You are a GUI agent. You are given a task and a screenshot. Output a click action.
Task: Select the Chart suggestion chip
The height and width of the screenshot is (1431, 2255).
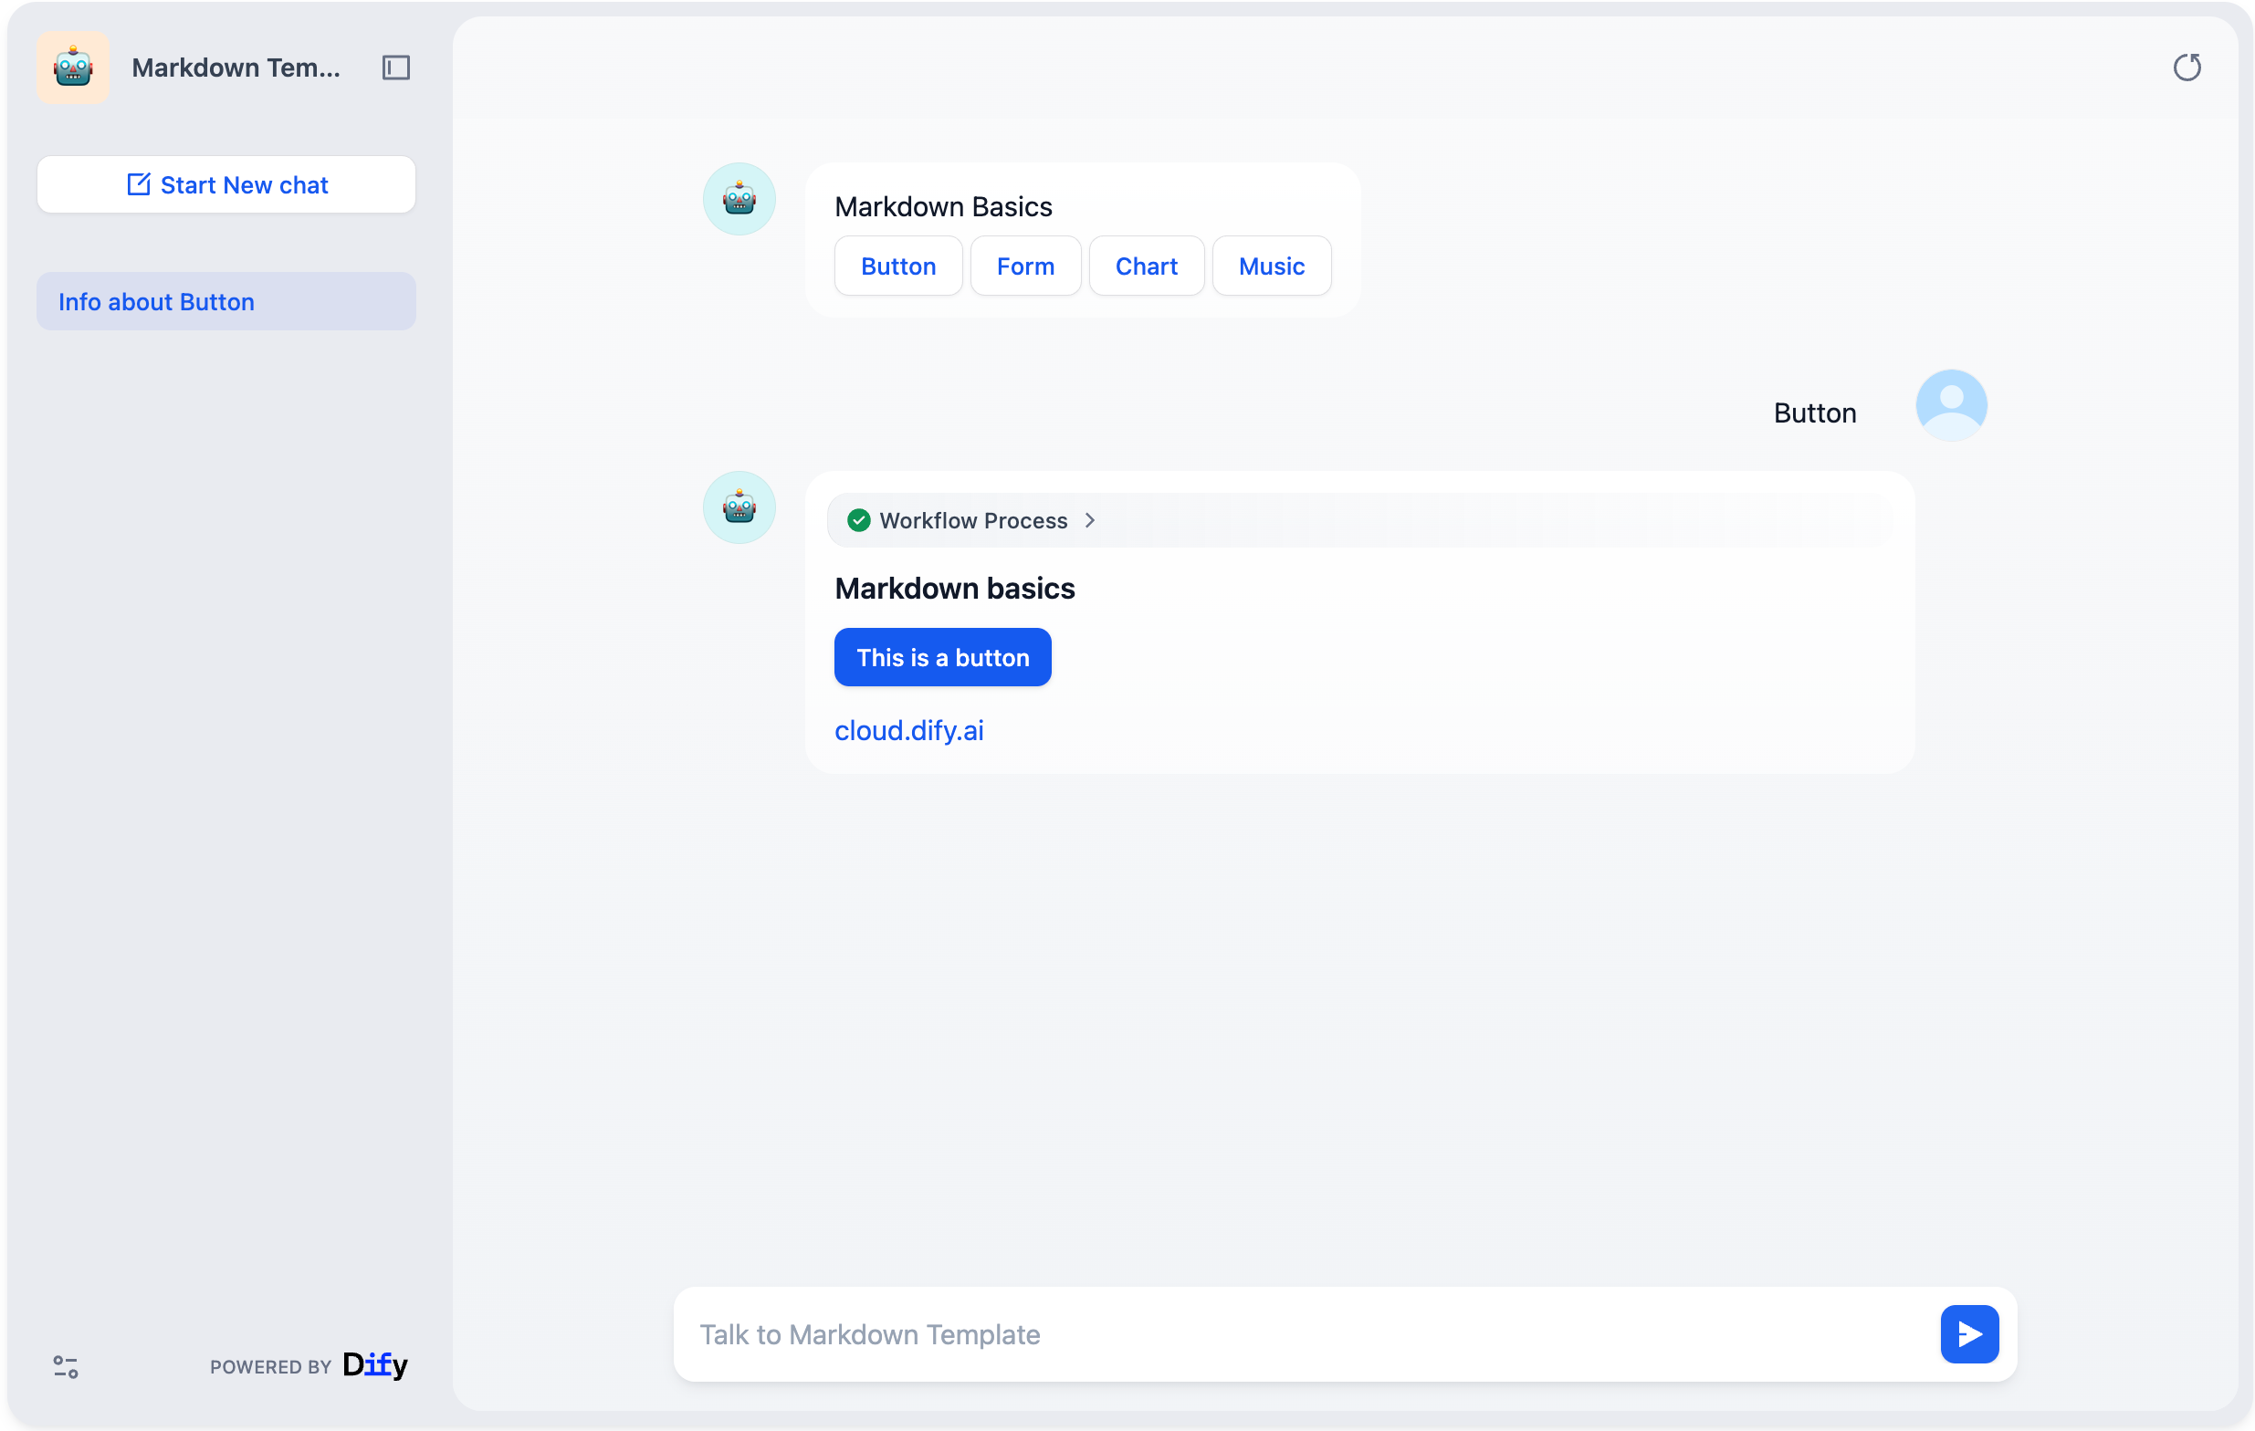(x=1145, y=266)
